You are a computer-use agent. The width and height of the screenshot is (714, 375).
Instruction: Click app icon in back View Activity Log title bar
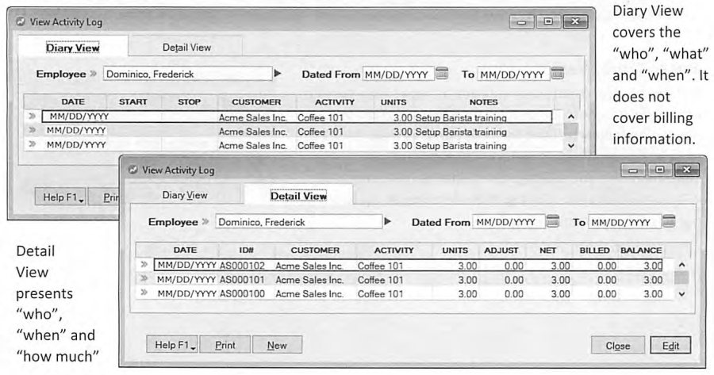[21, 21]
